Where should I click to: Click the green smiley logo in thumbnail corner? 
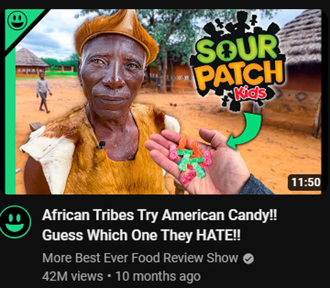click(x=17, y=21)
